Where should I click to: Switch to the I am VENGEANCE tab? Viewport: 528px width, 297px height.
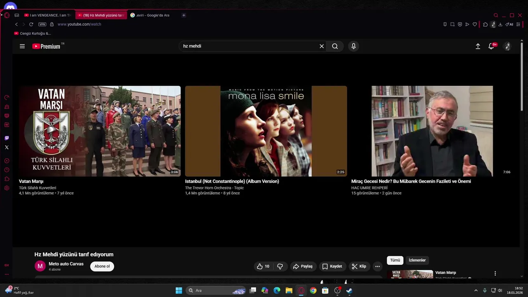47,15
